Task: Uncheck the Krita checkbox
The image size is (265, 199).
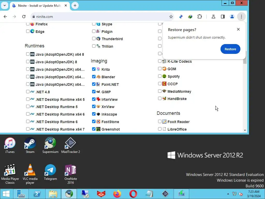Action: point(94,69)
